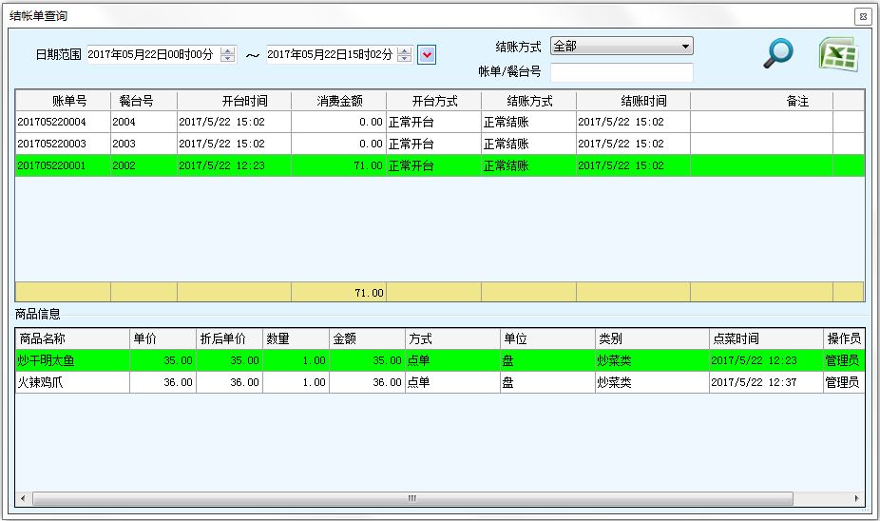This screenshot has height=521, width=880.
Task: Click table number cell 2003
Action: pos(143,144)
